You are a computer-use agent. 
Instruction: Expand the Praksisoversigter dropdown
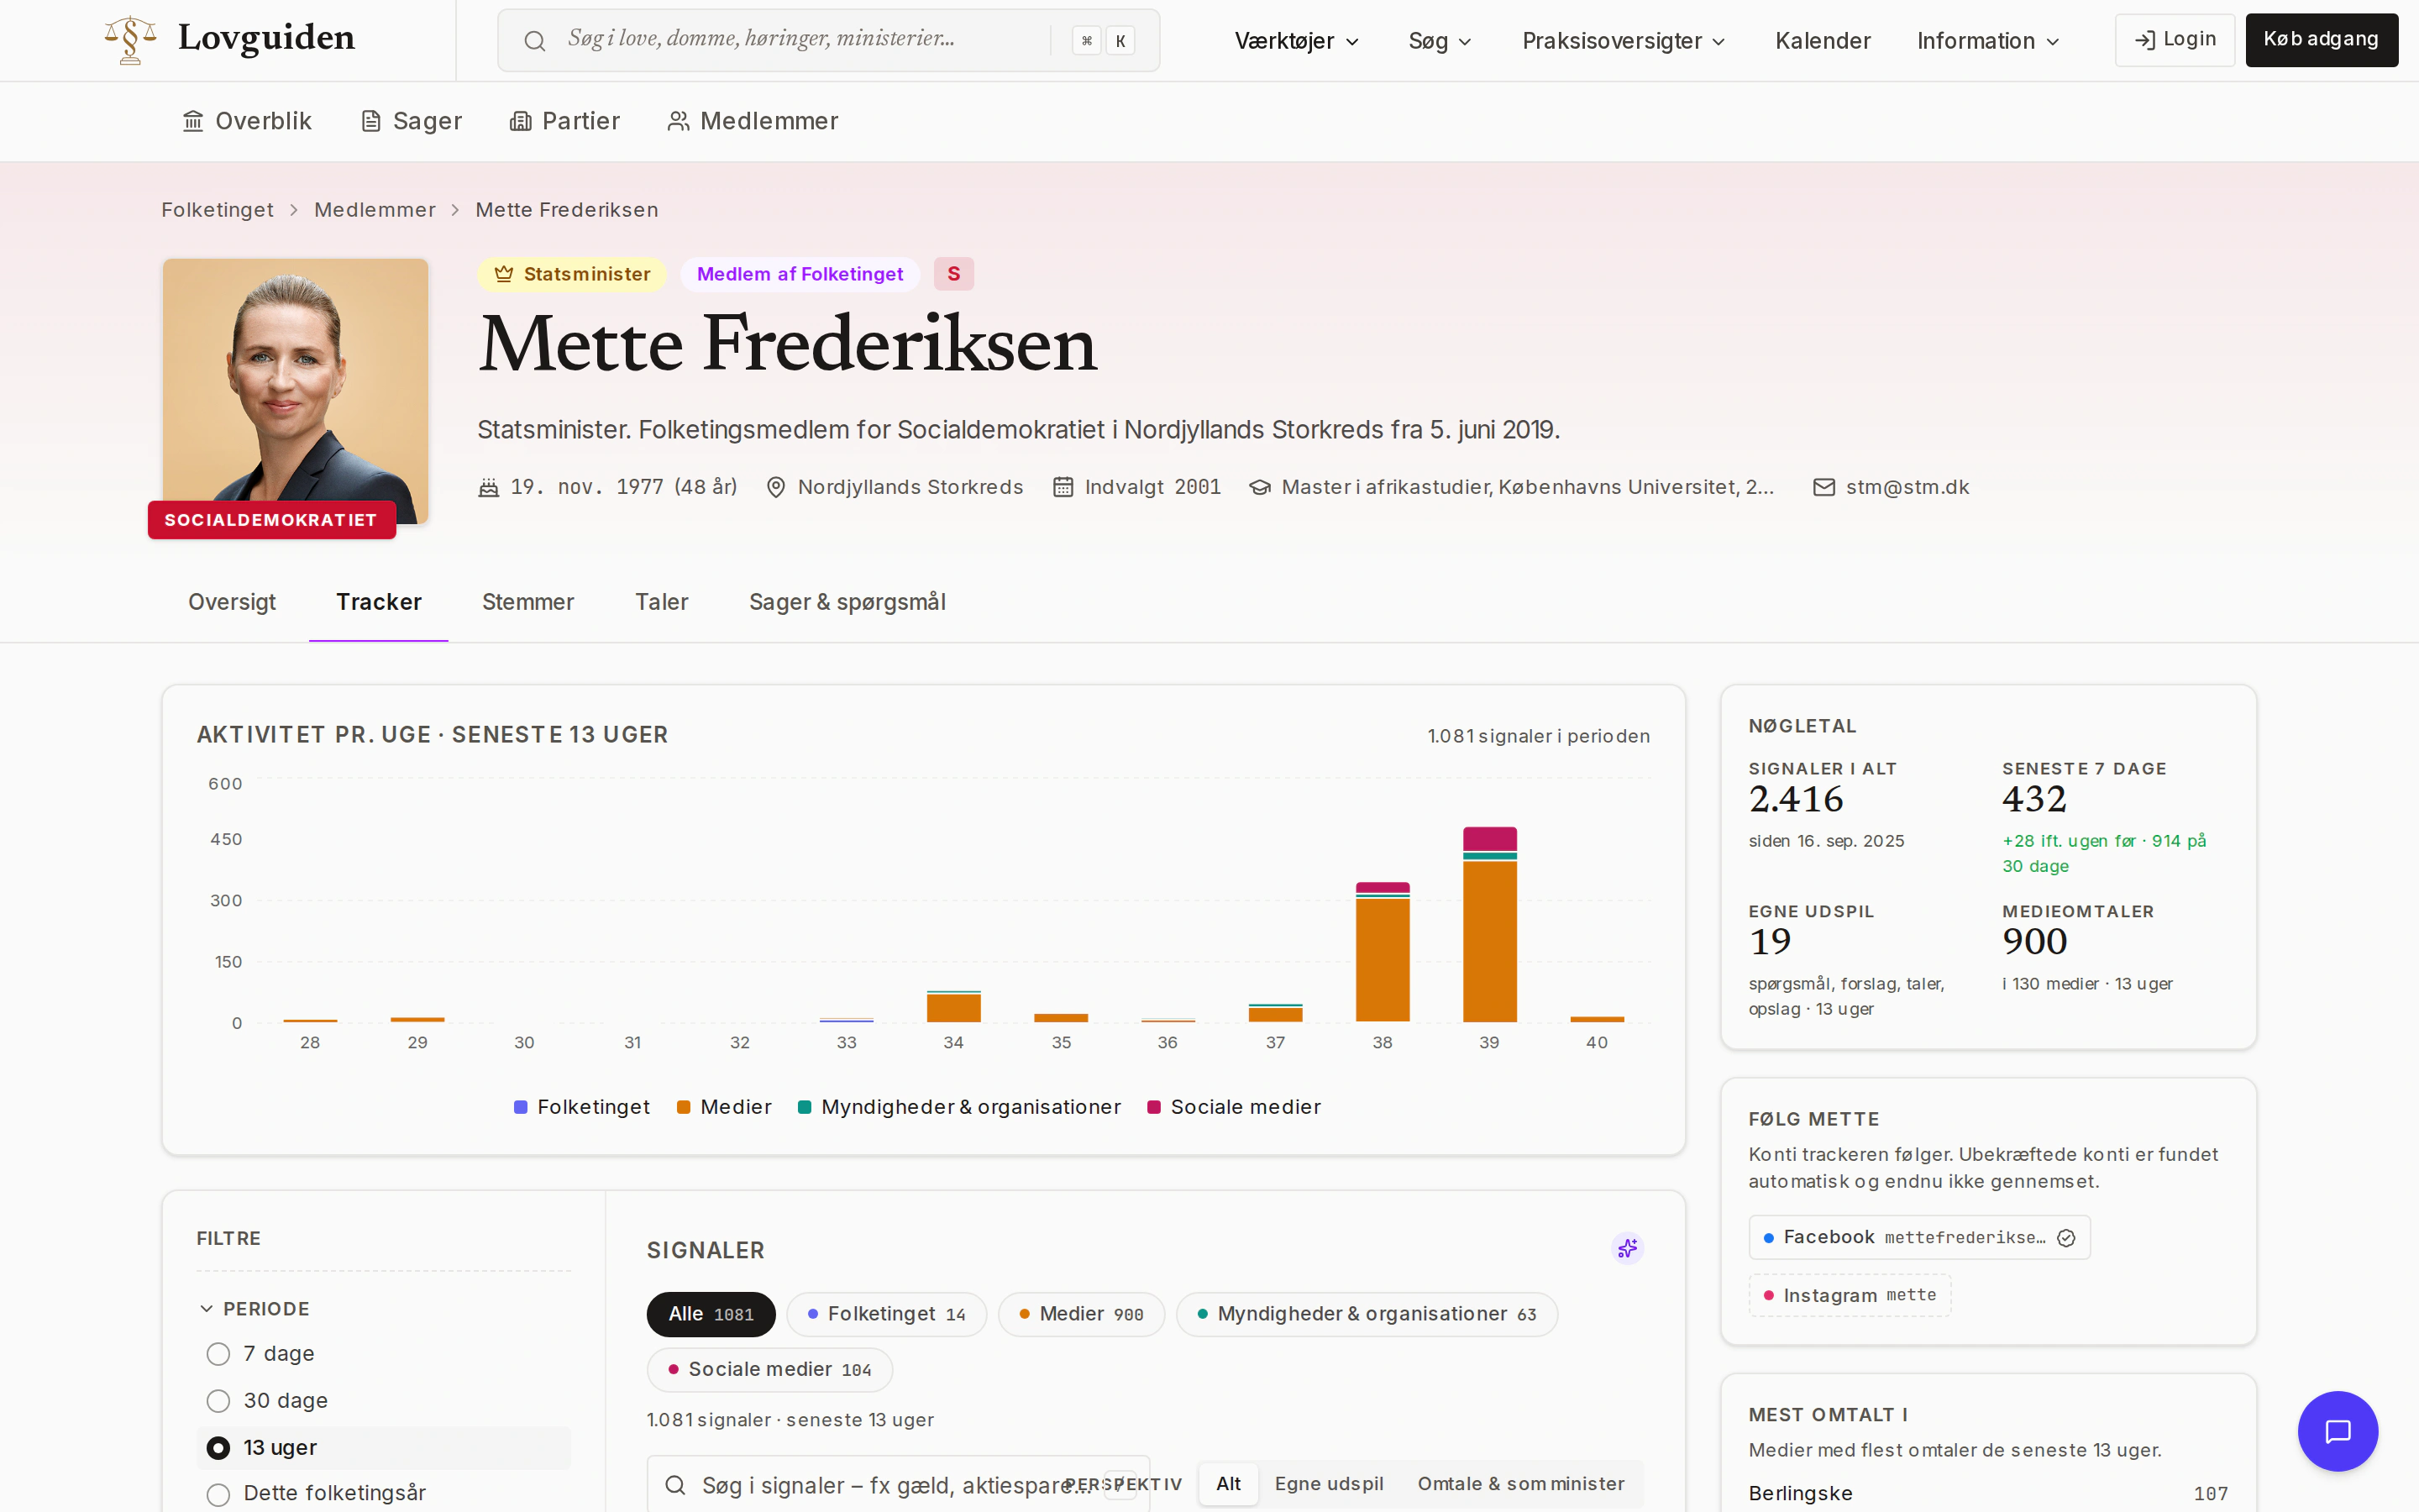point(1624,41)
